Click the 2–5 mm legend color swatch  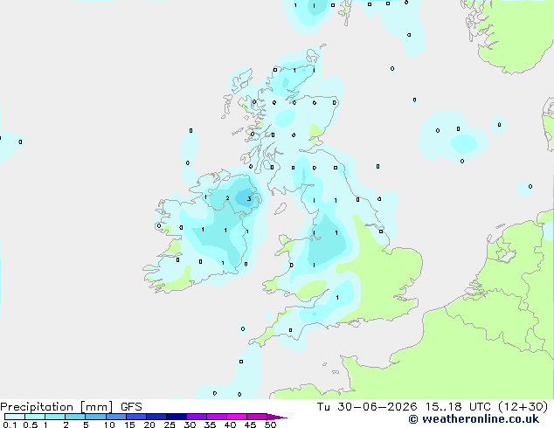(x=75, y=417)
